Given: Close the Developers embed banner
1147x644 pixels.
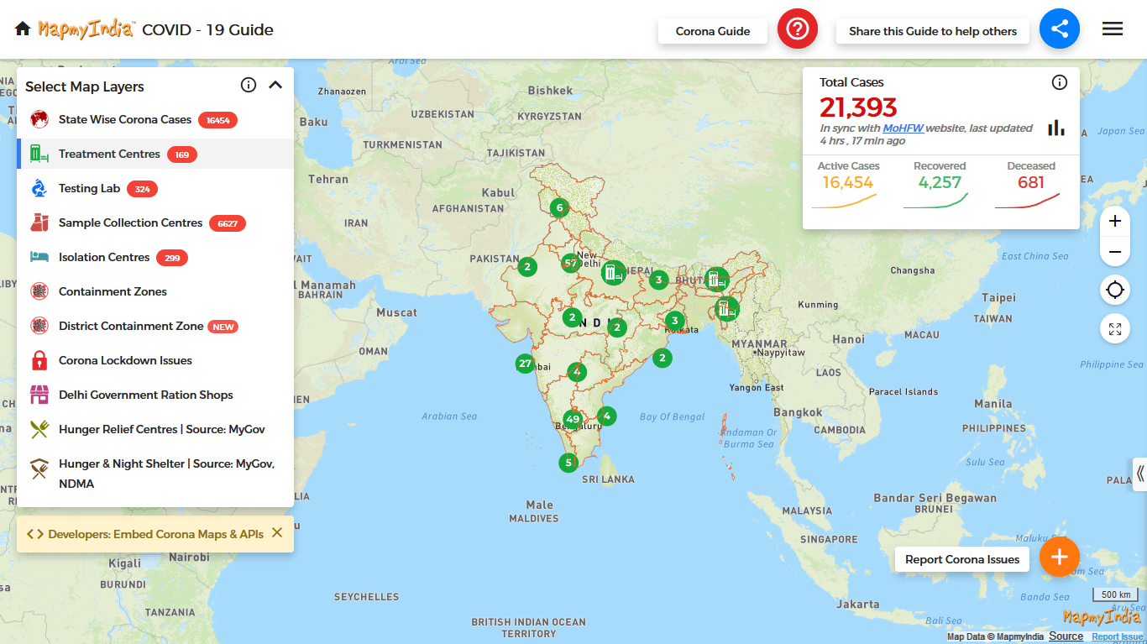Looking at the screenshot, I should [x=277, y=533].
